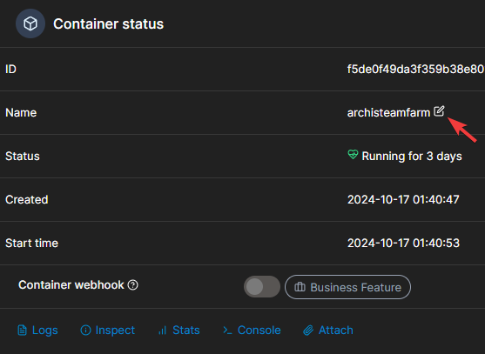Click the webhook help question mark
This screenshot has width=485, height=354.
[x=133, y=284]
